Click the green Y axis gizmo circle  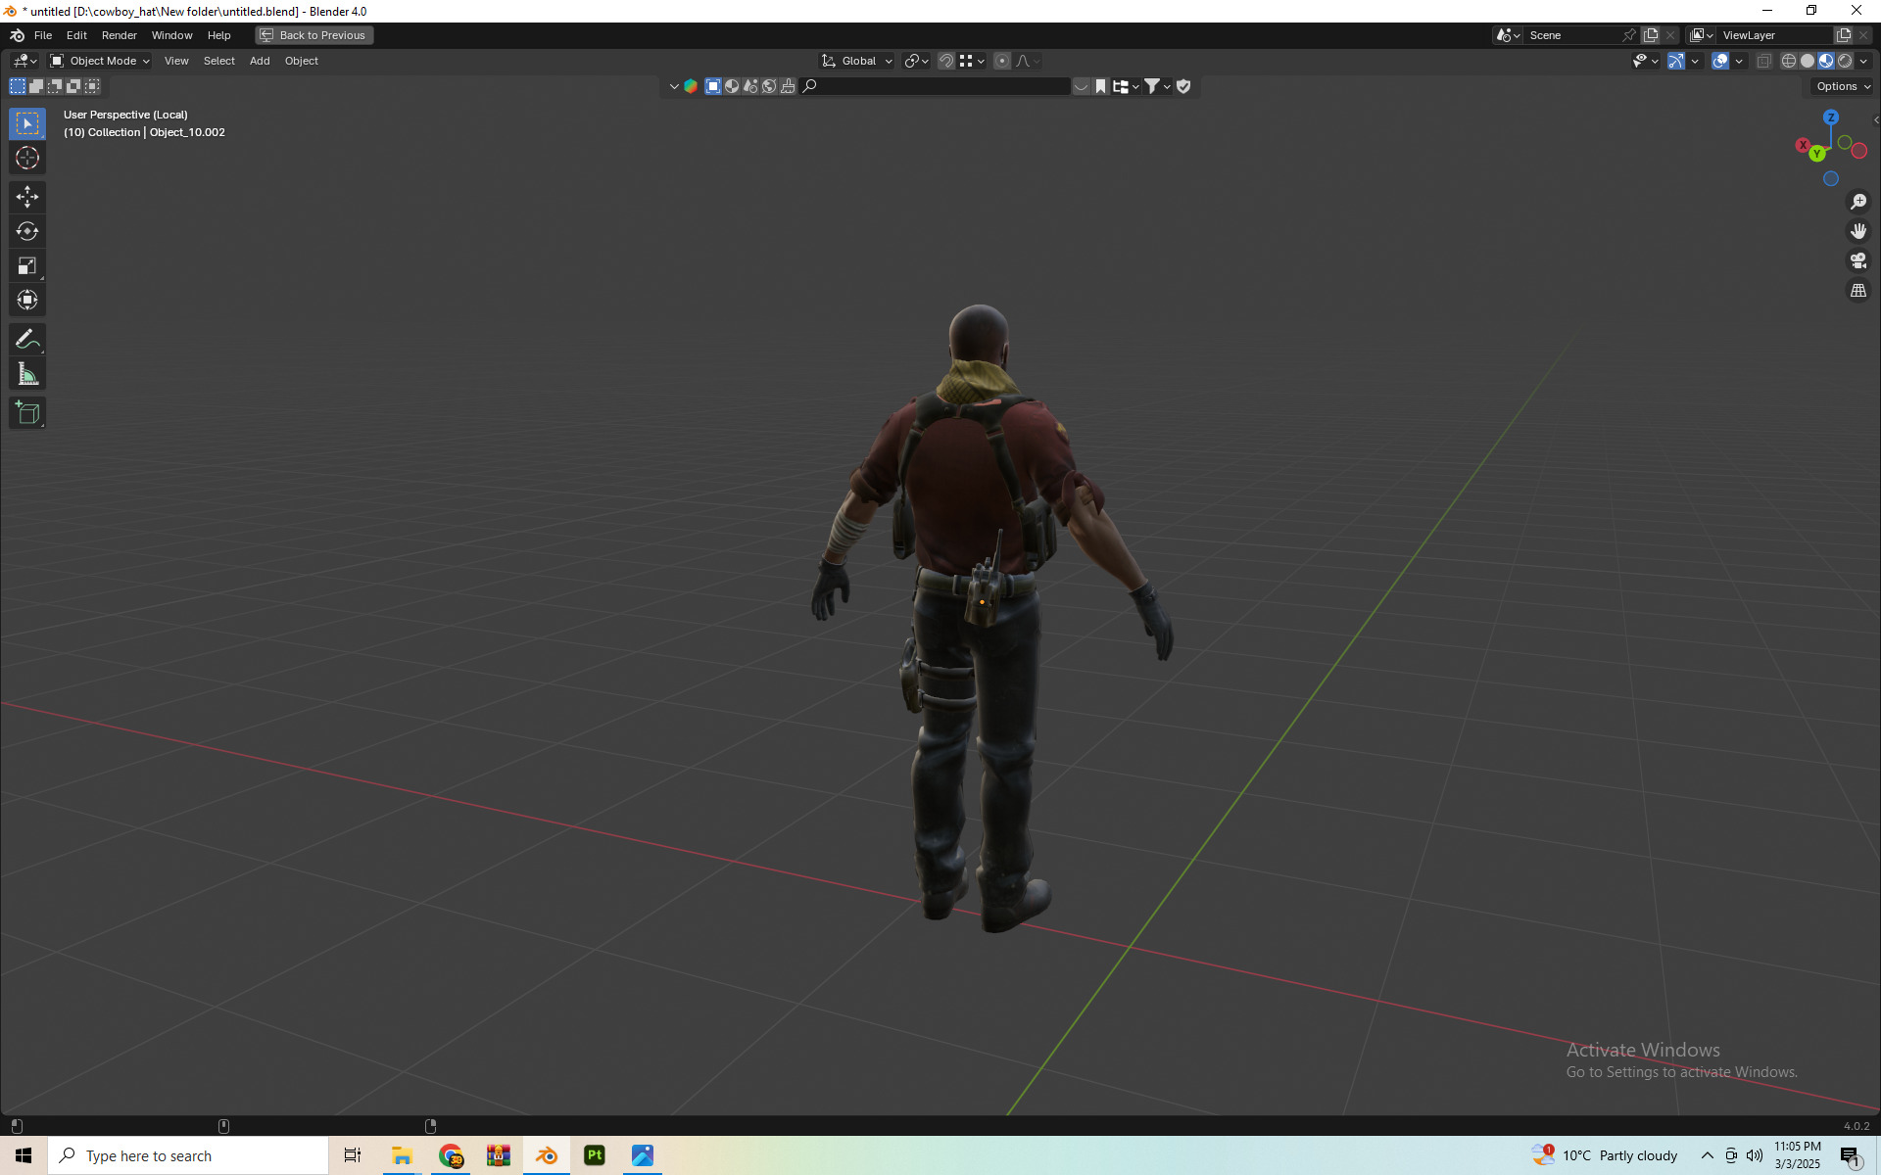(x=1817, y=154)
